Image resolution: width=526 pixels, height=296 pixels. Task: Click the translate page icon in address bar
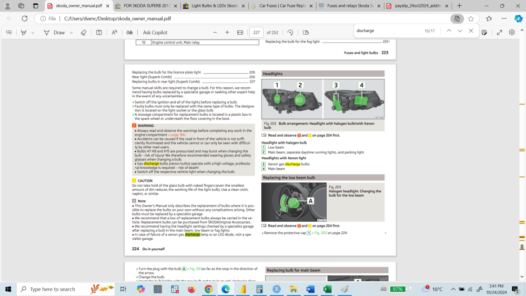point(457,19)
